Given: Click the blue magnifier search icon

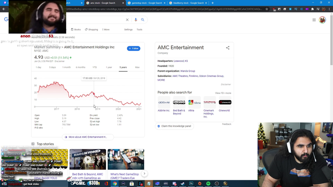Looking at the screenshot, I should coord(143,20).
